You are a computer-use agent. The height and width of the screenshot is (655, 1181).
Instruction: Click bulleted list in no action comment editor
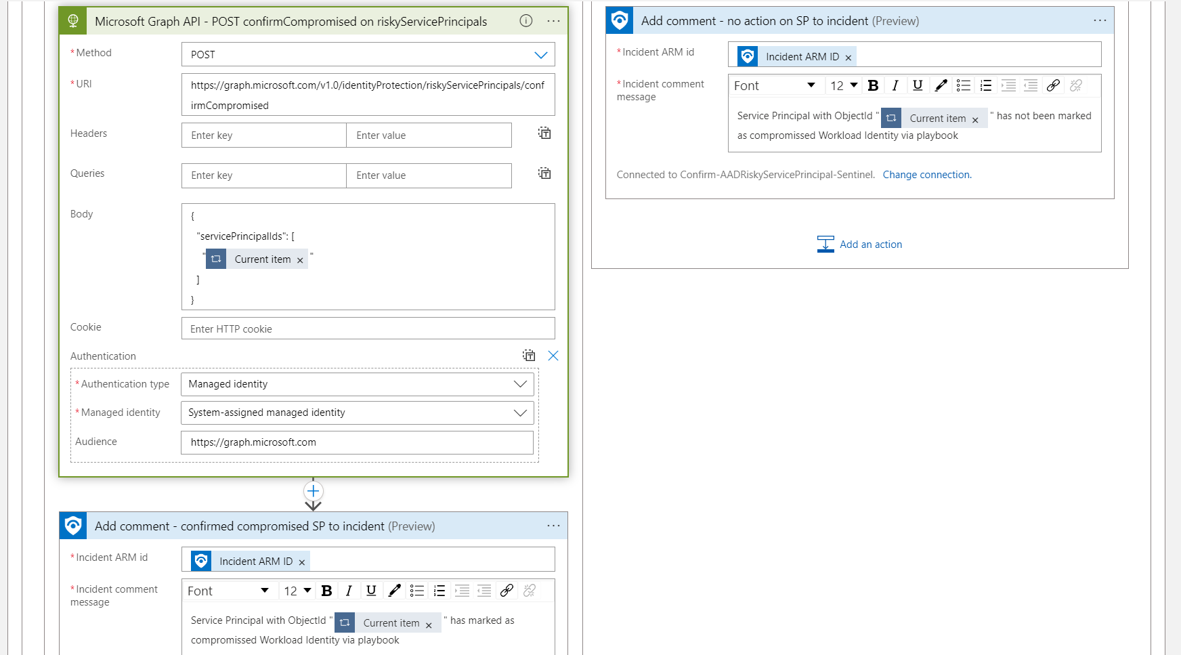(964, 85)
